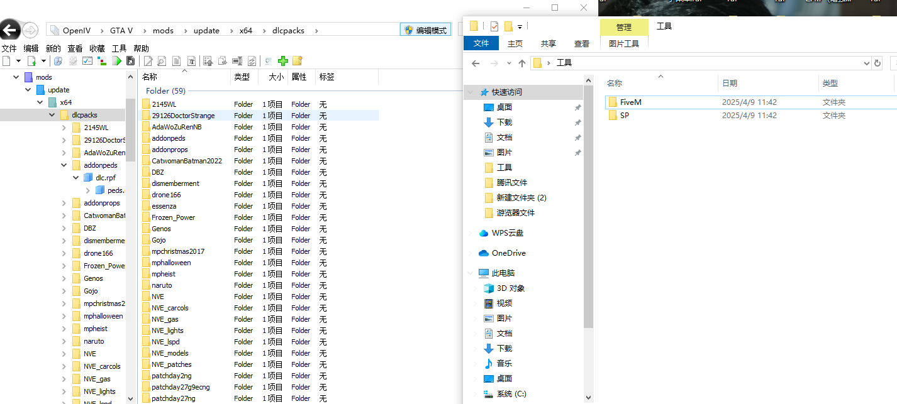The image size is (897, 404).
Task: Collapse the dlc.rpf node in OpenIV tree
Action: [75, 178]
